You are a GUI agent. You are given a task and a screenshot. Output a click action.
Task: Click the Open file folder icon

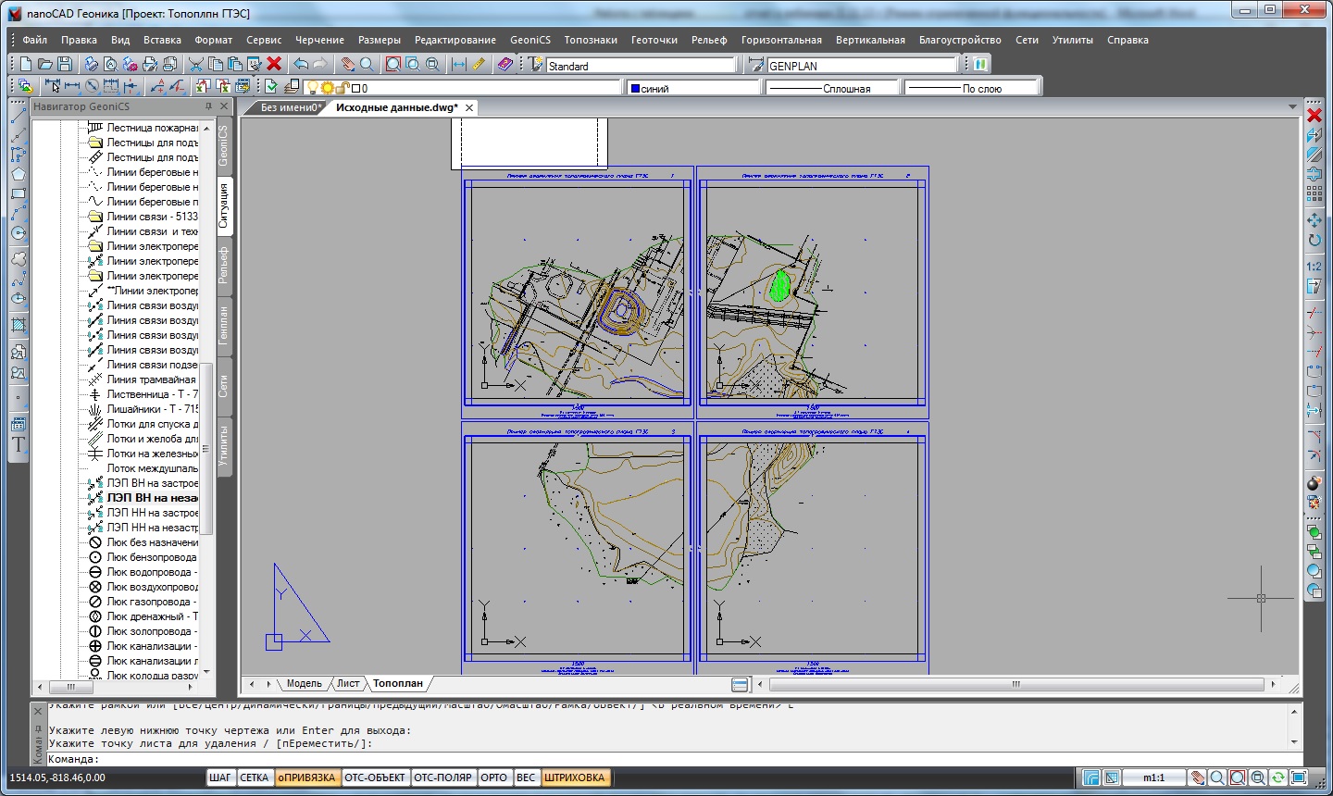coord(45,64)
